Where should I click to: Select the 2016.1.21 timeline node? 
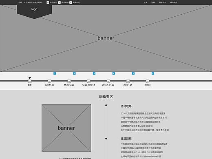(128, 81)
